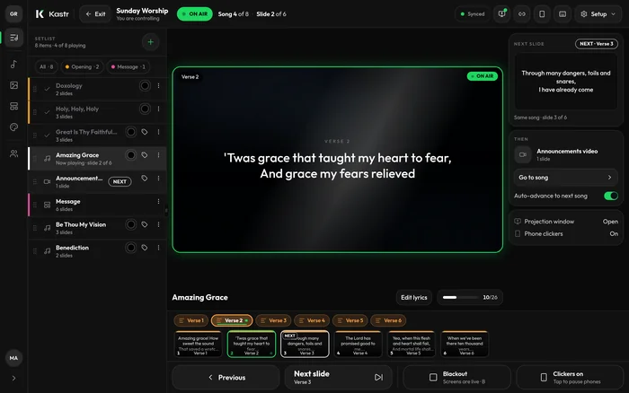Click the NEXT · Verse 3 badge
629x393 pixels.
pos(596,44)
